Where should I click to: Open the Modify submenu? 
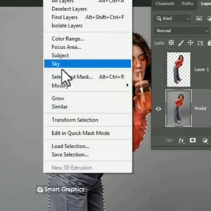point(88,86)
